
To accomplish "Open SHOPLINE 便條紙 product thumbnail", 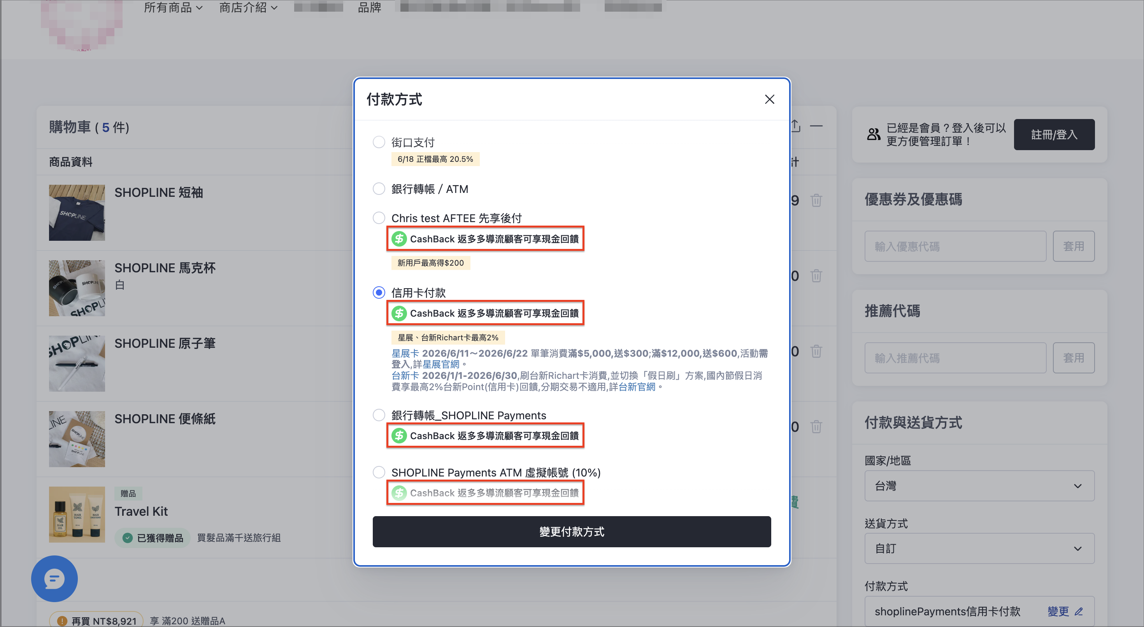I will (77, 439).
